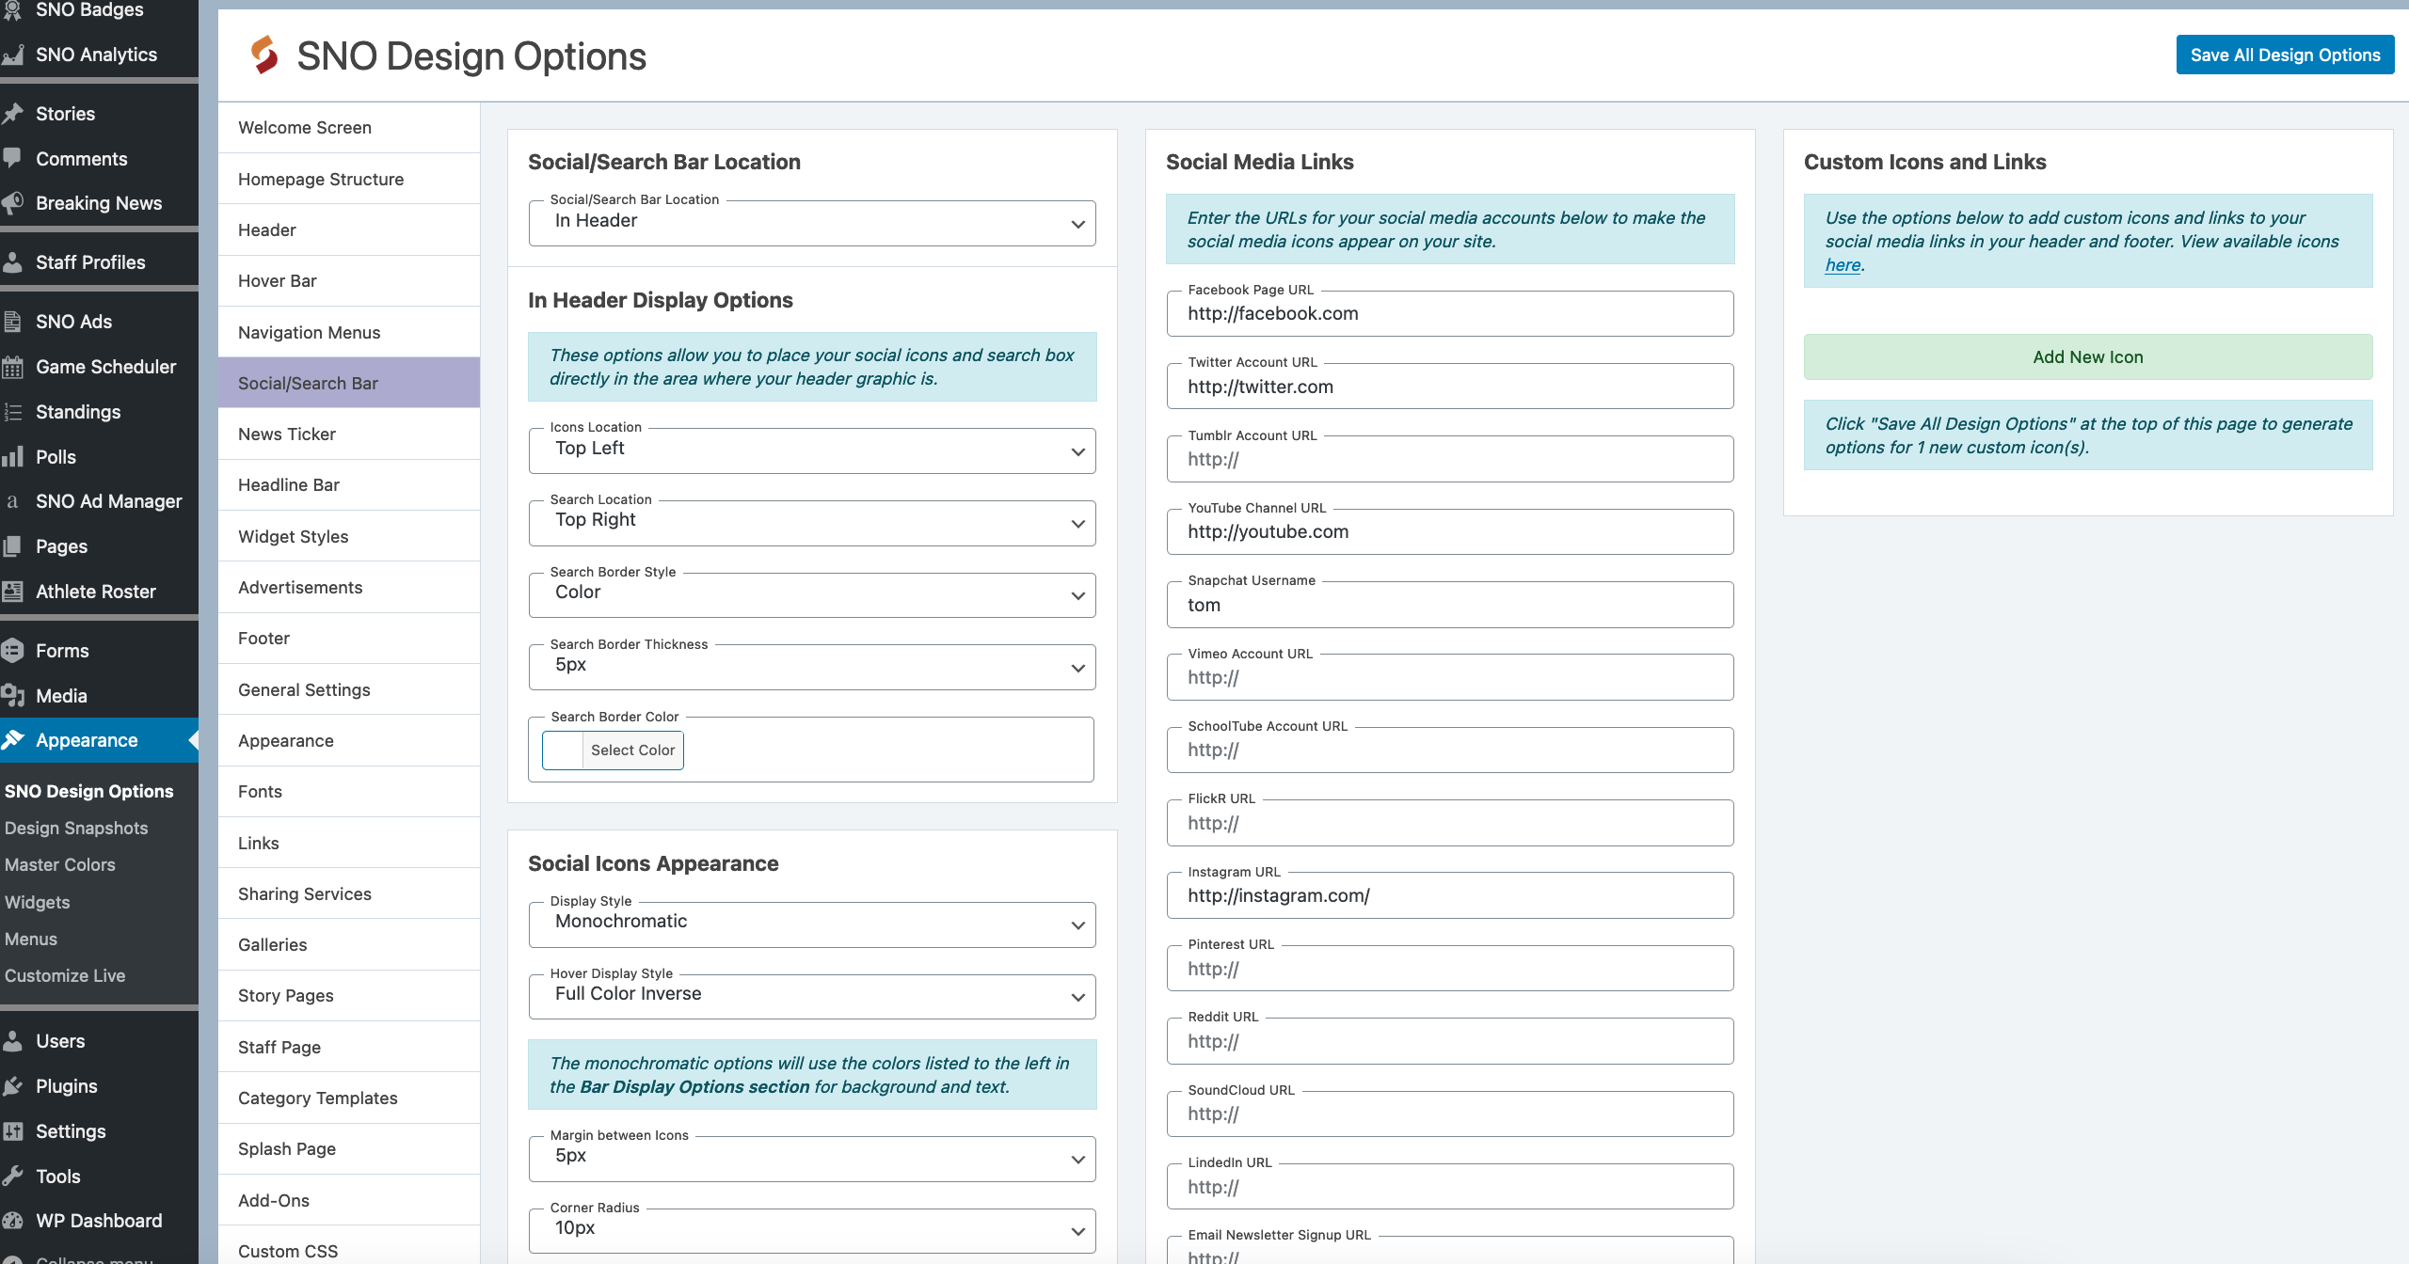Open the Social/Search Bar Location dropdown
Viewport: 2409px width, 1264px height.
tap(812, 224)
